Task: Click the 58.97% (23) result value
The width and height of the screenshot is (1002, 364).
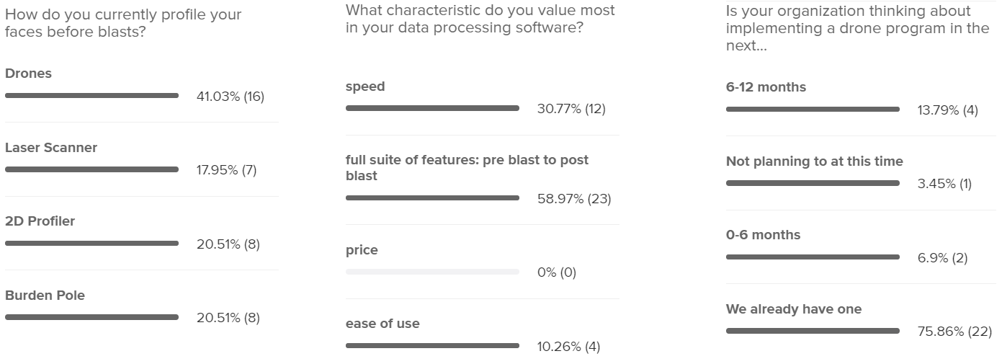Action: [x=574, y=199]
